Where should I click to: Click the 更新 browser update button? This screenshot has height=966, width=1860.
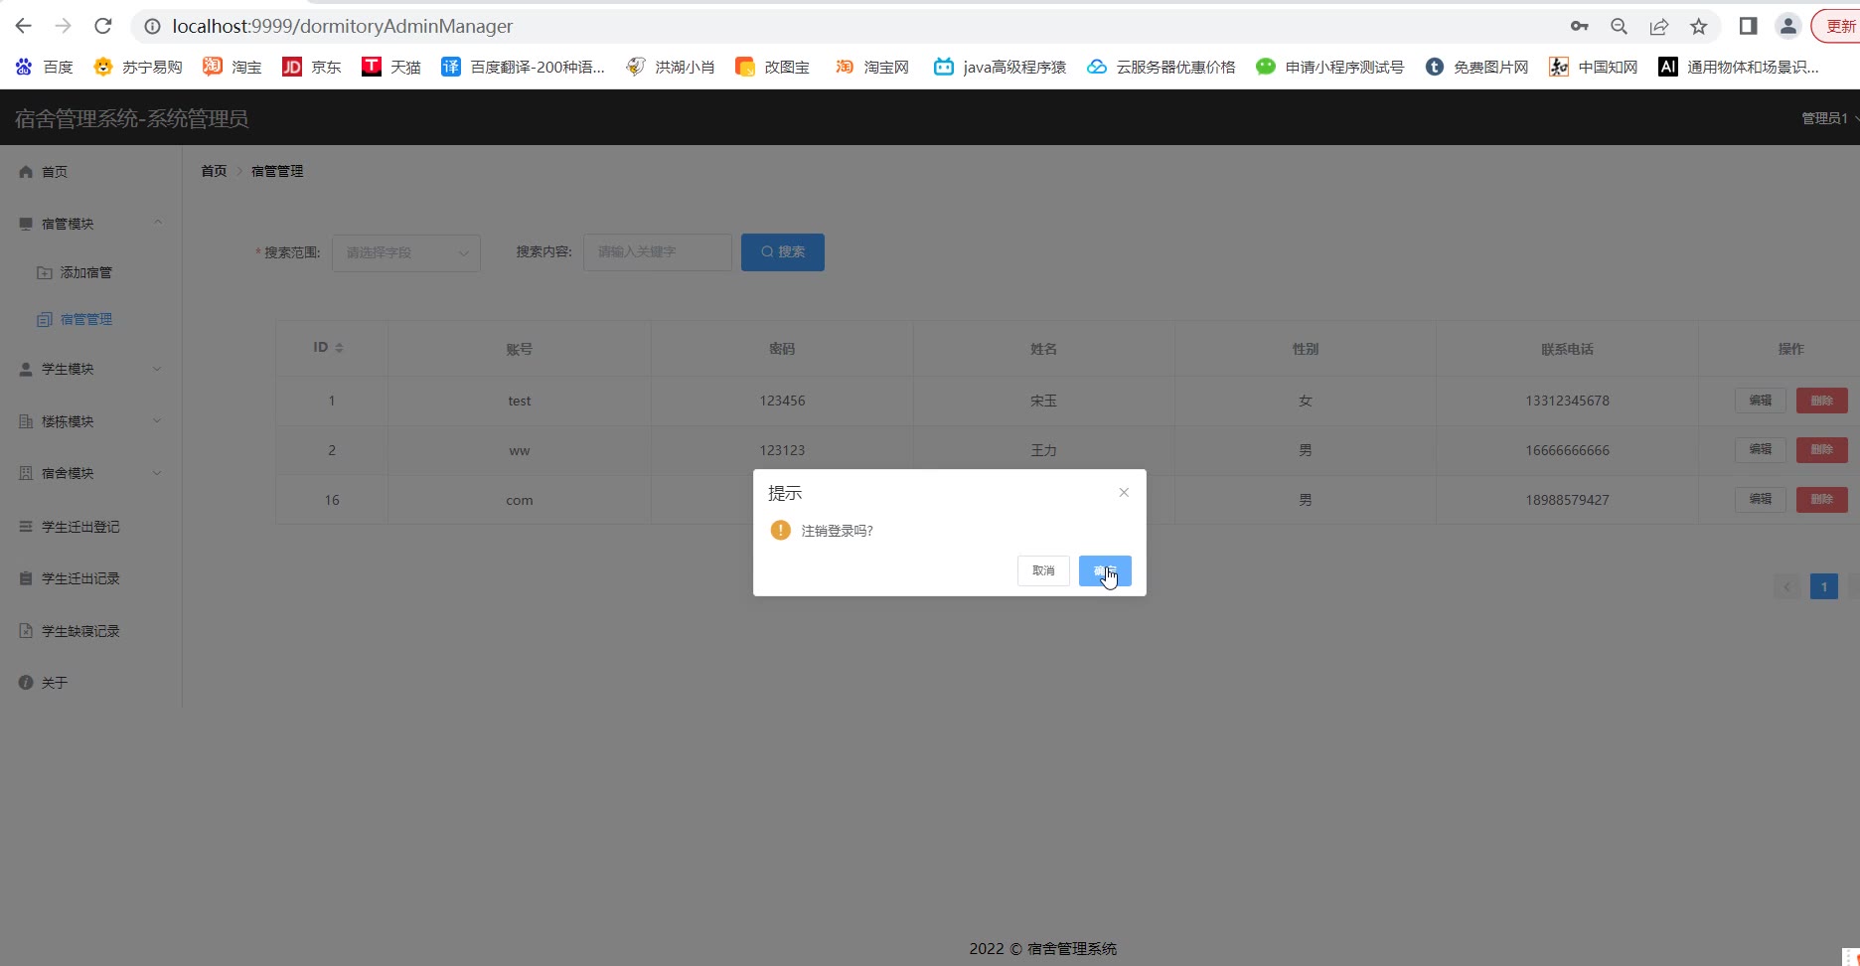(x=1837, y=26)
